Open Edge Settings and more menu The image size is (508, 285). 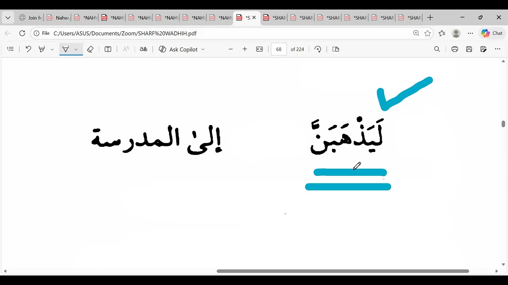pyautogui.click(x=470, y=33)
